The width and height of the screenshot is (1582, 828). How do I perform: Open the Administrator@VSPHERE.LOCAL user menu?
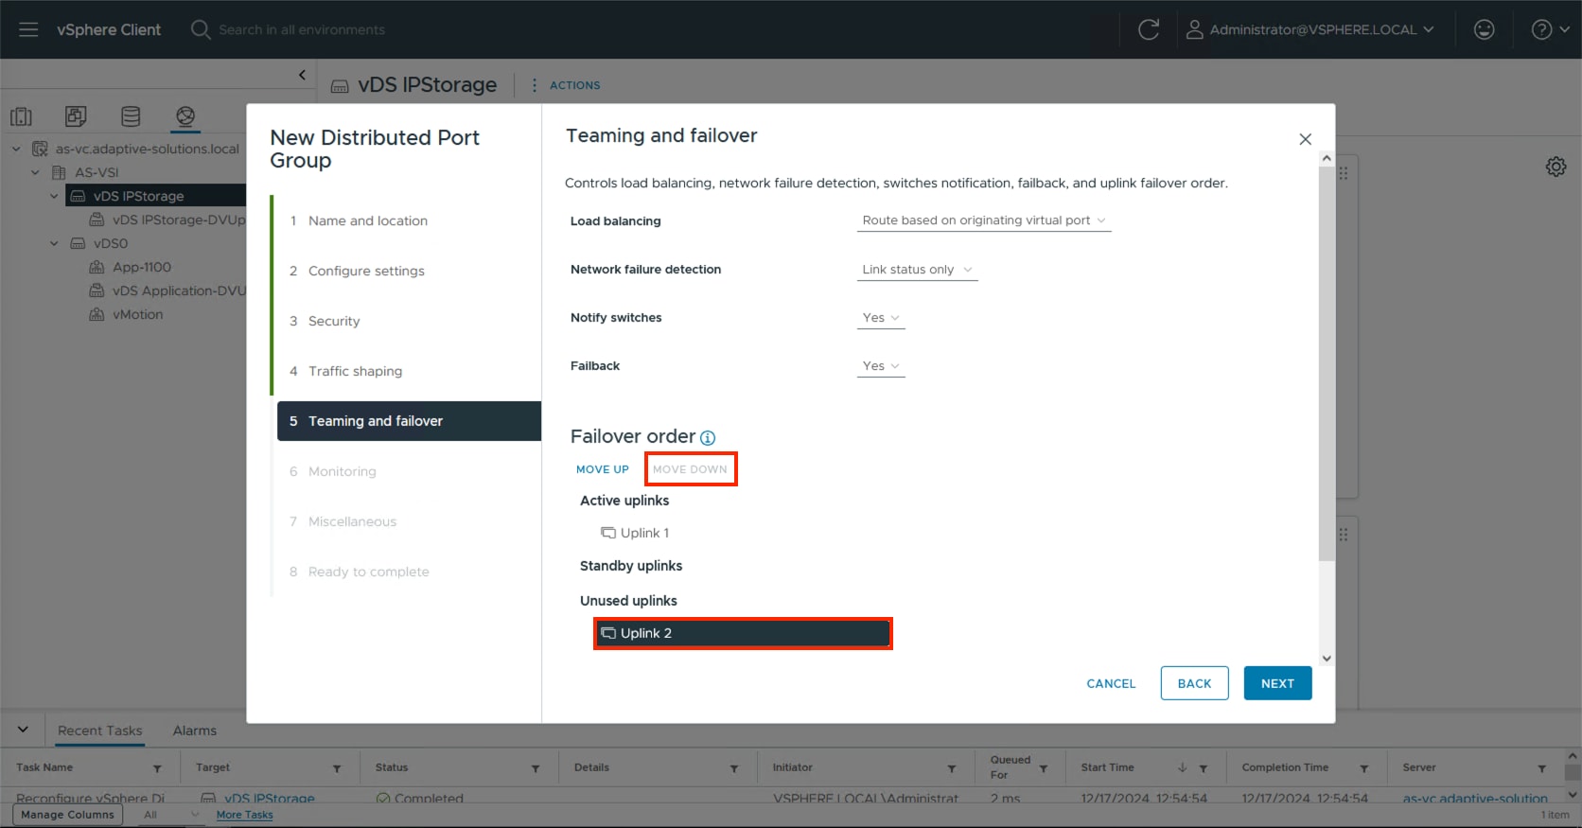click(1310, 29)
